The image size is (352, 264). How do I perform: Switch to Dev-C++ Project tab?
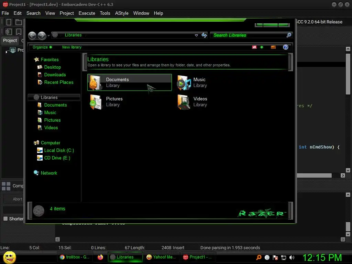pos(10,41)
